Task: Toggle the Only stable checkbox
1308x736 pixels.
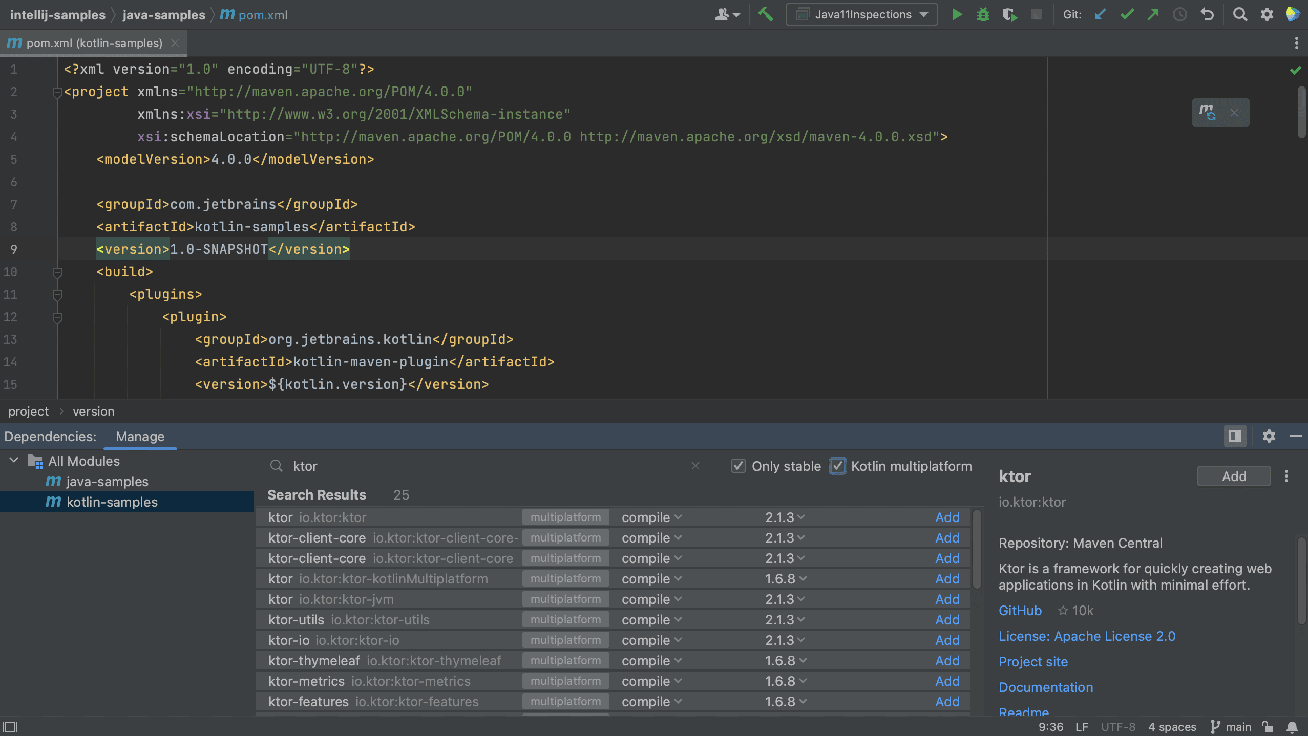Action: point(738,466)
